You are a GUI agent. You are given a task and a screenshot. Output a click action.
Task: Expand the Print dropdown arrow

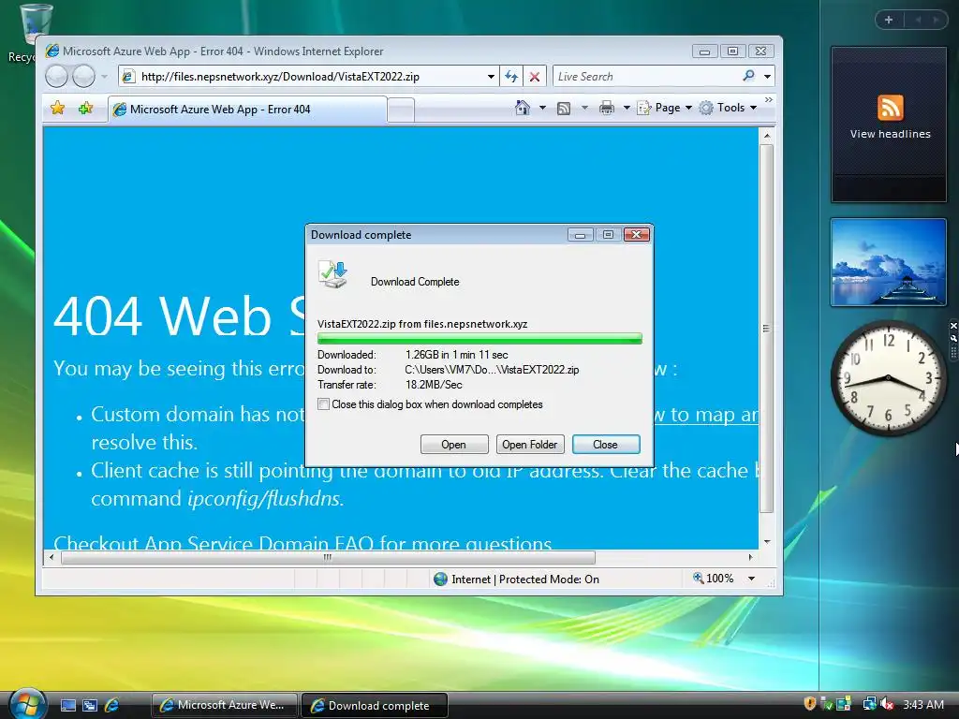pyautogui.click(x=627, y=108)
